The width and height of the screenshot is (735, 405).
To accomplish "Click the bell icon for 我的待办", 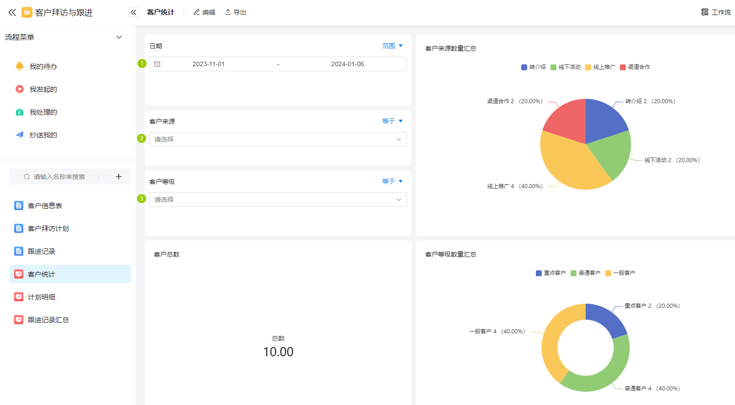I will click(x=20, y=66).
